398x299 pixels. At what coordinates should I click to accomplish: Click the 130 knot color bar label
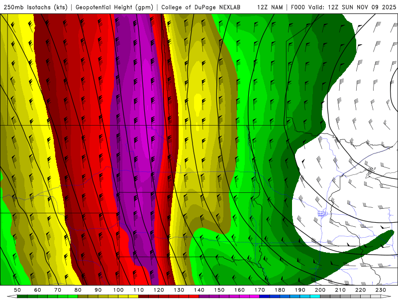pos(179,290)
